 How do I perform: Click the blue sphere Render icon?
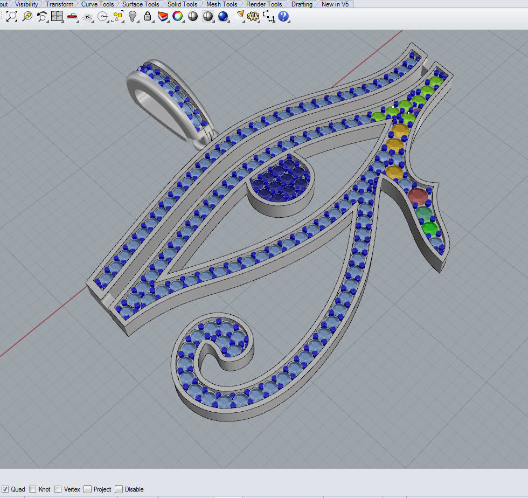pos(223,16)
